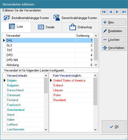Go to previous record arrow

110,12
